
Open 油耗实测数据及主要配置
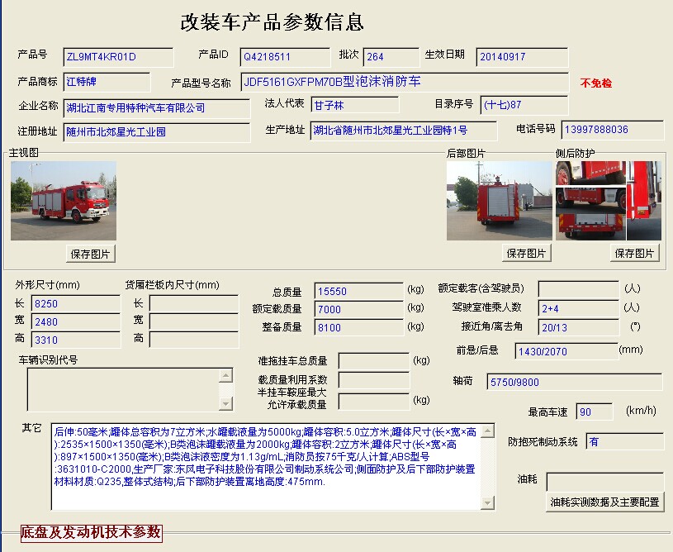(x=604, y=502)
